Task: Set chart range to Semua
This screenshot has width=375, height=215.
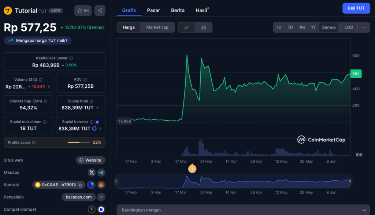Action: (328, 27)
